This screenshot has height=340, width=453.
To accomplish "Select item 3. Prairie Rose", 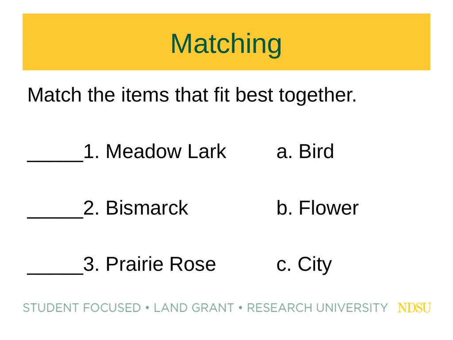I will (150, 264).
